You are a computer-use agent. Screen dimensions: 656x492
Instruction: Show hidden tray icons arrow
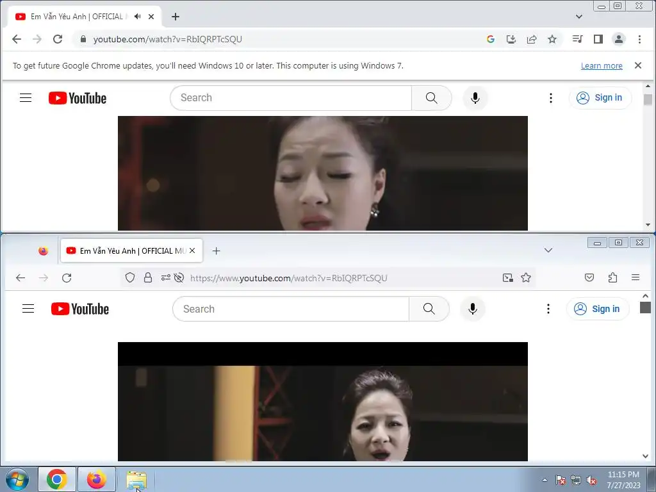coord(545,480)
